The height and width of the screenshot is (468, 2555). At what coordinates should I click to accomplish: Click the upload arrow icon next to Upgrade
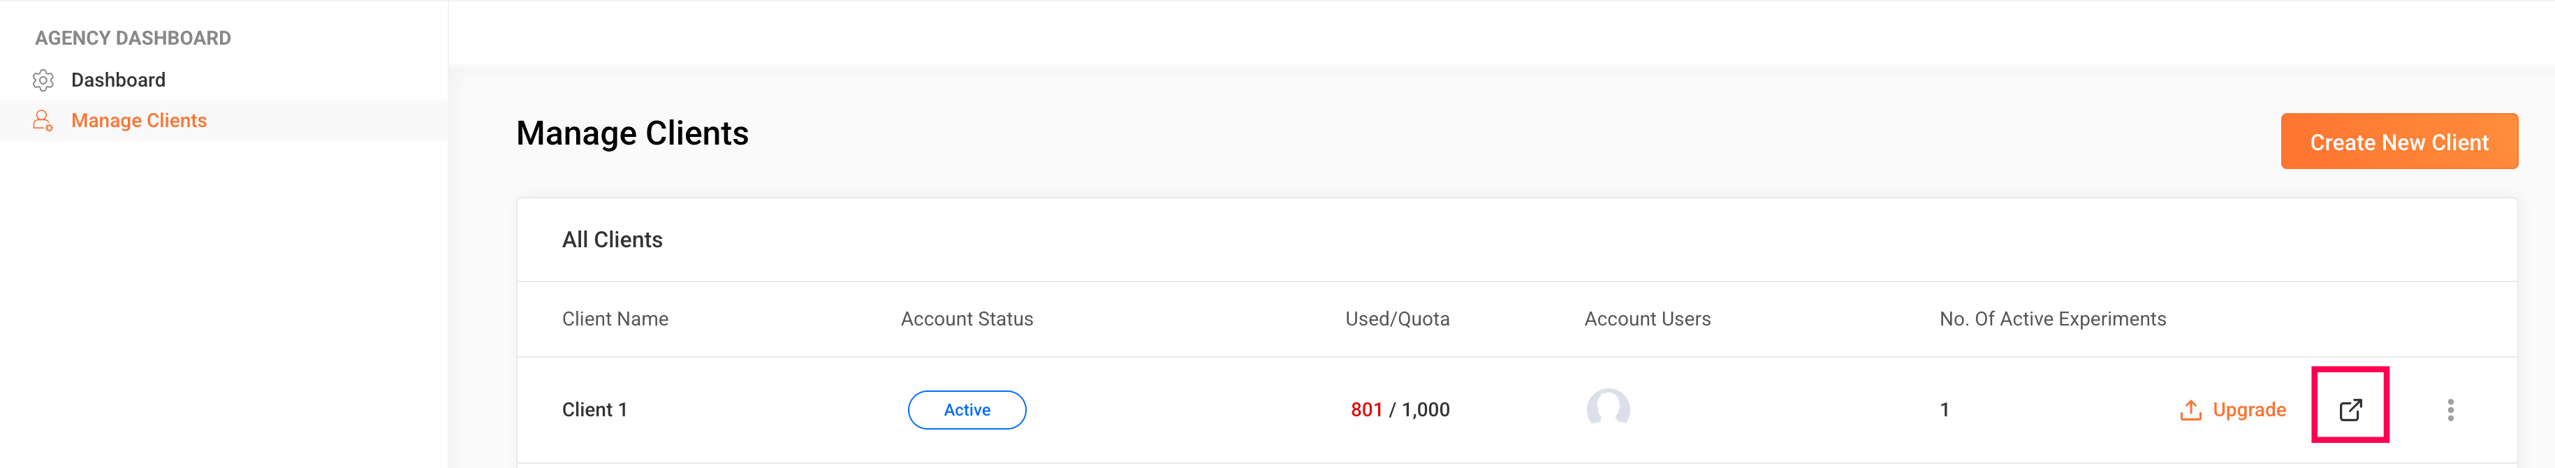click(2190, 411)
